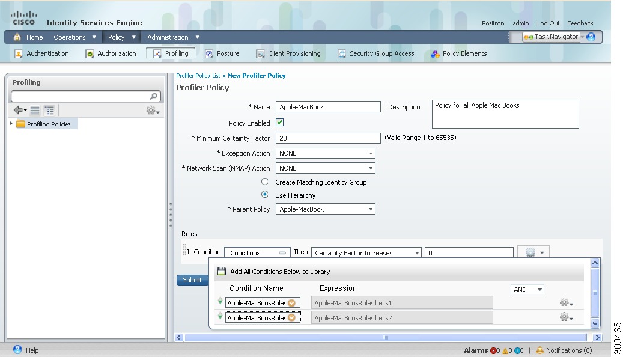Viewport: 623px width, 357px height.
Task: Click the blue info alarms icon
Action: [517, 350]
